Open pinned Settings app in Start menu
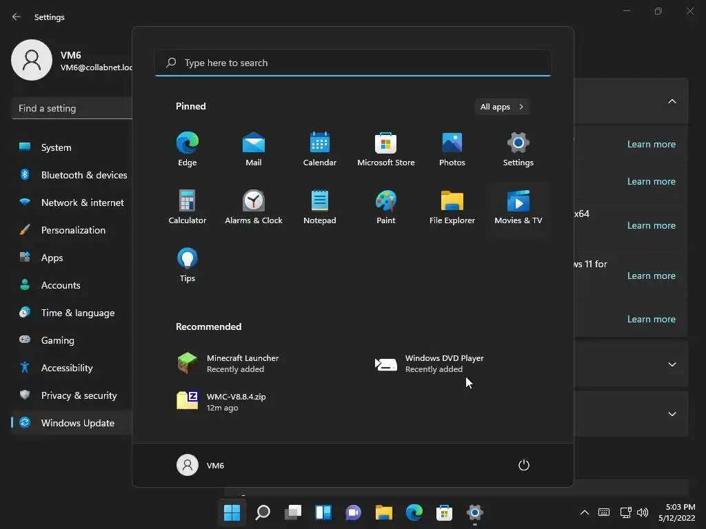The height and width of the screenshot is (529, 706). (518, 149)
